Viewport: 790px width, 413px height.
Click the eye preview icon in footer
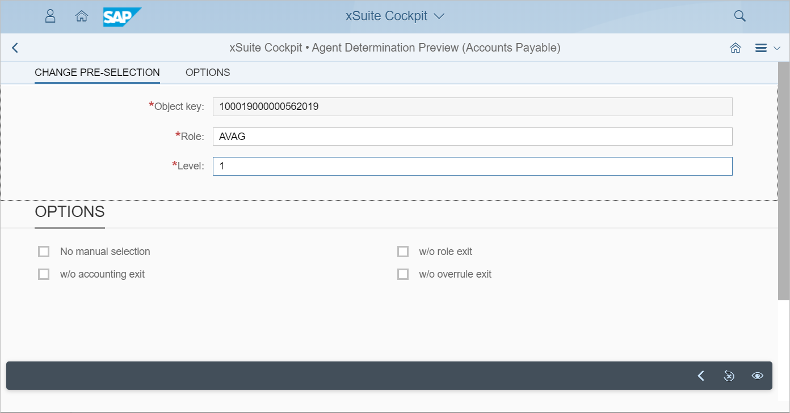tap(758, 376)
